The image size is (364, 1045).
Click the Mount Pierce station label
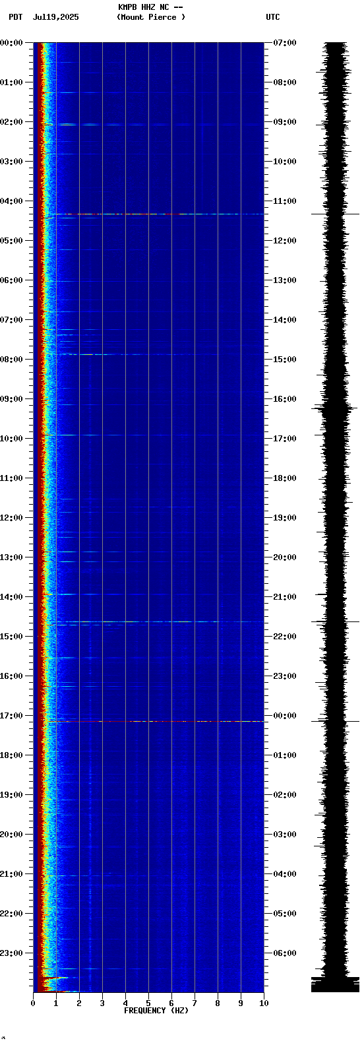click(x=151, y=17)
